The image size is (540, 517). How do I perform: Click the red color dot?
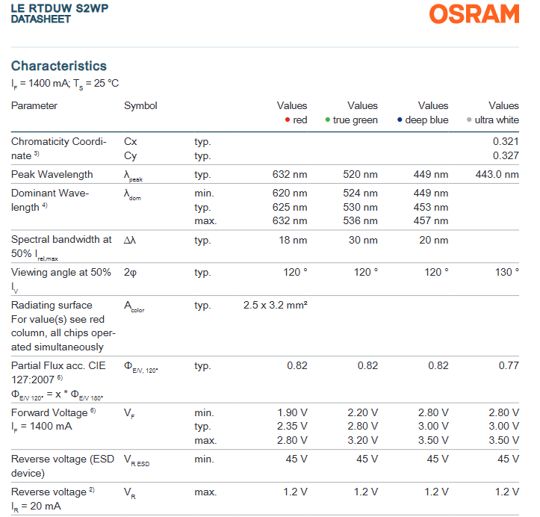[x=288, y=120]
